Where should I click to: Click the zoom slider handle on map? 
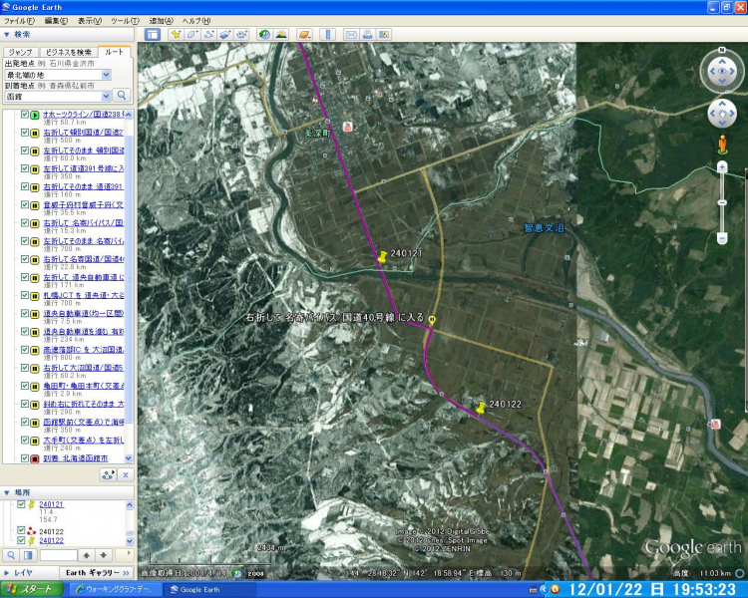pyautogui.click(x=722, y=202)
